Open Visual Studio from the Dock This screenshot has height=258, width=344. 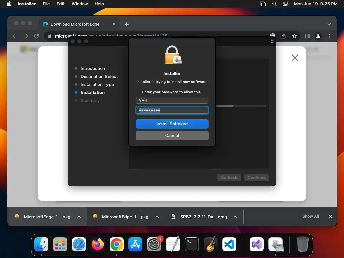coord(257,244)
